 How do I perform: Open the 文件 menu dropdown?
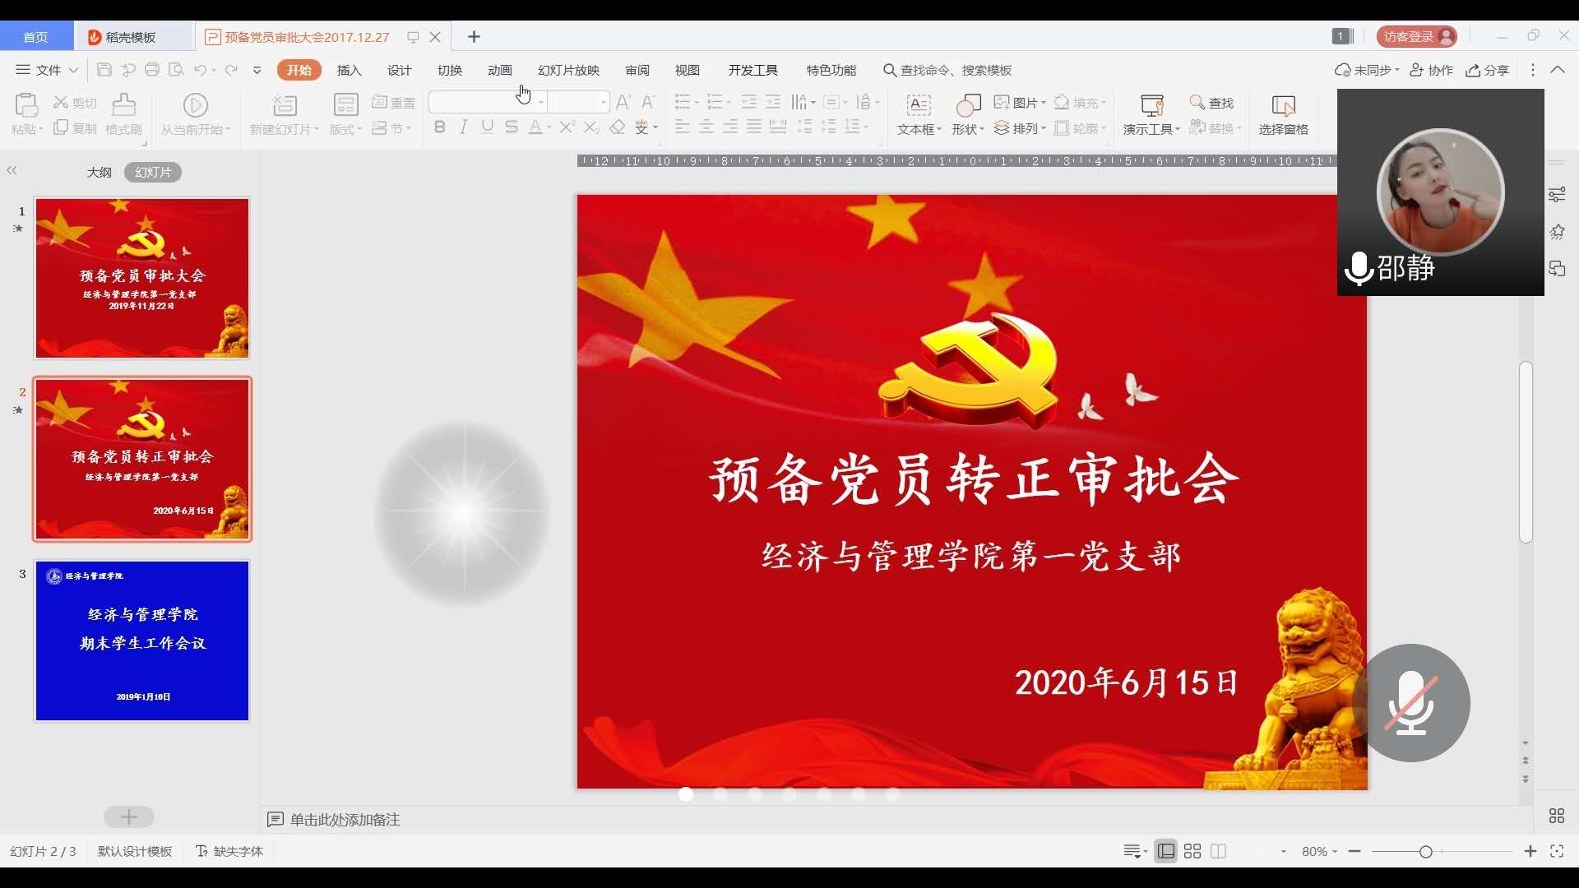[x=48, y=70]
